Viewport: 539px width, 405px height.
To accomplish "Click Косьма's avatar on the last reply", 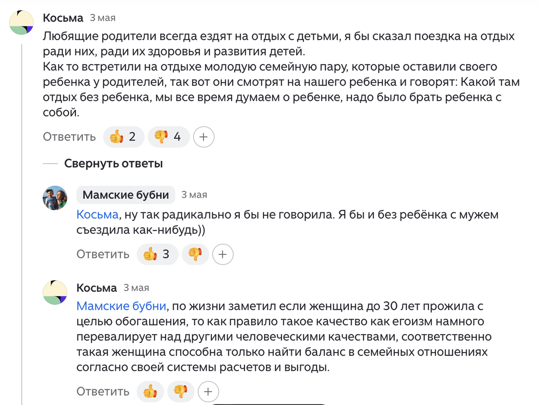I will click(55, 292).
